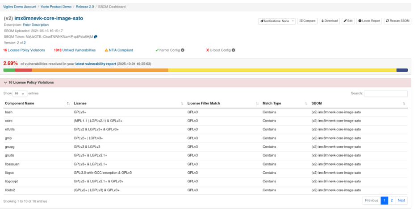Click the Kernel Config info icon
The height and width of the screenshot is (210, 418).
pyautogui.click(x=182, y=50)
